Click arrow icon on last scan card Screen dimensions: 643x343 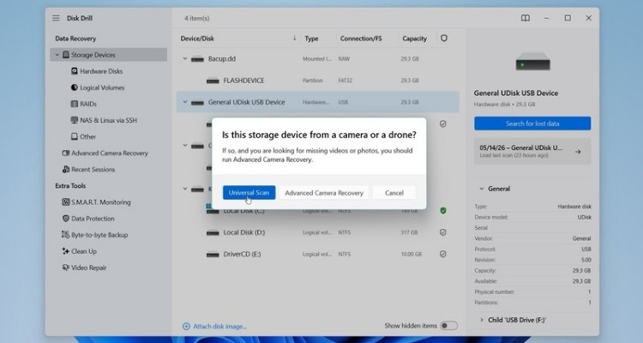[x=578, y=152]
